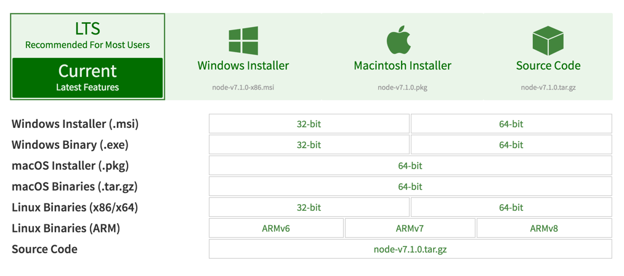Select the Current Latest Features tab
624x276 pixels.
[x=87, y=77]
